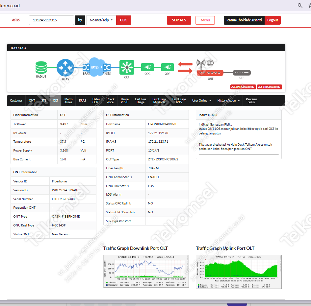
Task: Open the browser zoom magnifier icon
Action: (x=300, y=6)
